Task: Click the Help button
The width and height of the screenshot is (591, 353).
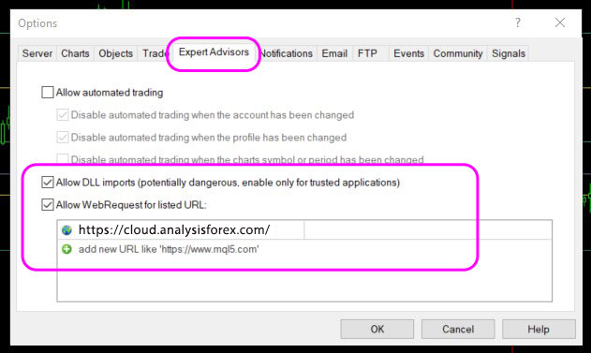Action: pos(539,330)
